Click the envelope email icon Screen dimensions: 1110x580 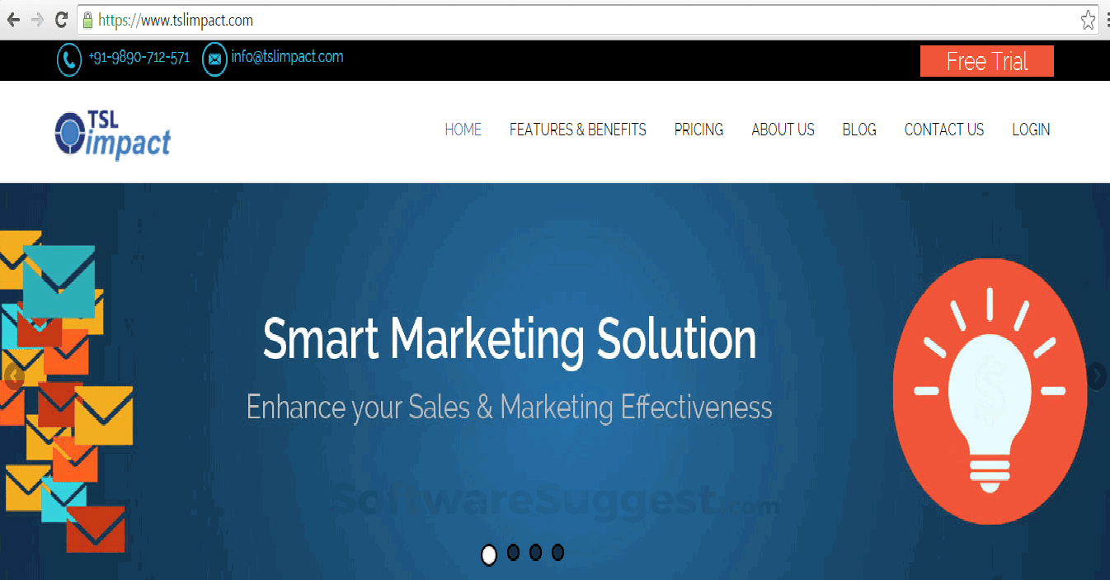[x=214, y=59]
